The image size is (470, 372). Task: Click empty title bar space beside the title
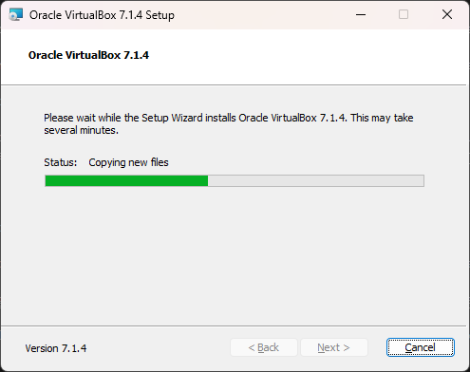[x=259, y=14]
